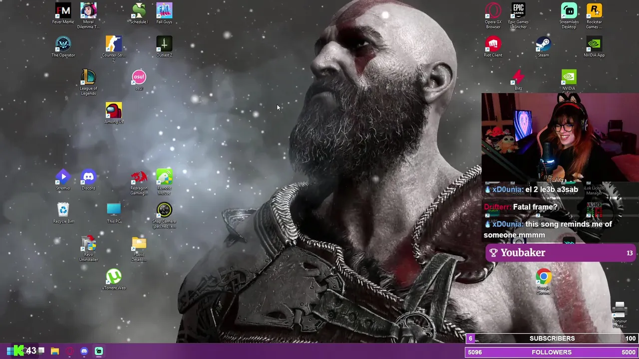The width and height of the screenshot is (639, 359).
Task: Open File Explorer from the taskbar
Action: tap(55, 351)
